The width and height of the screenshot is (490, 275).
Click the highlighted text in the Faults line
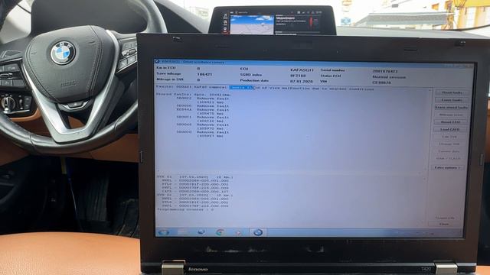[241, 88]
